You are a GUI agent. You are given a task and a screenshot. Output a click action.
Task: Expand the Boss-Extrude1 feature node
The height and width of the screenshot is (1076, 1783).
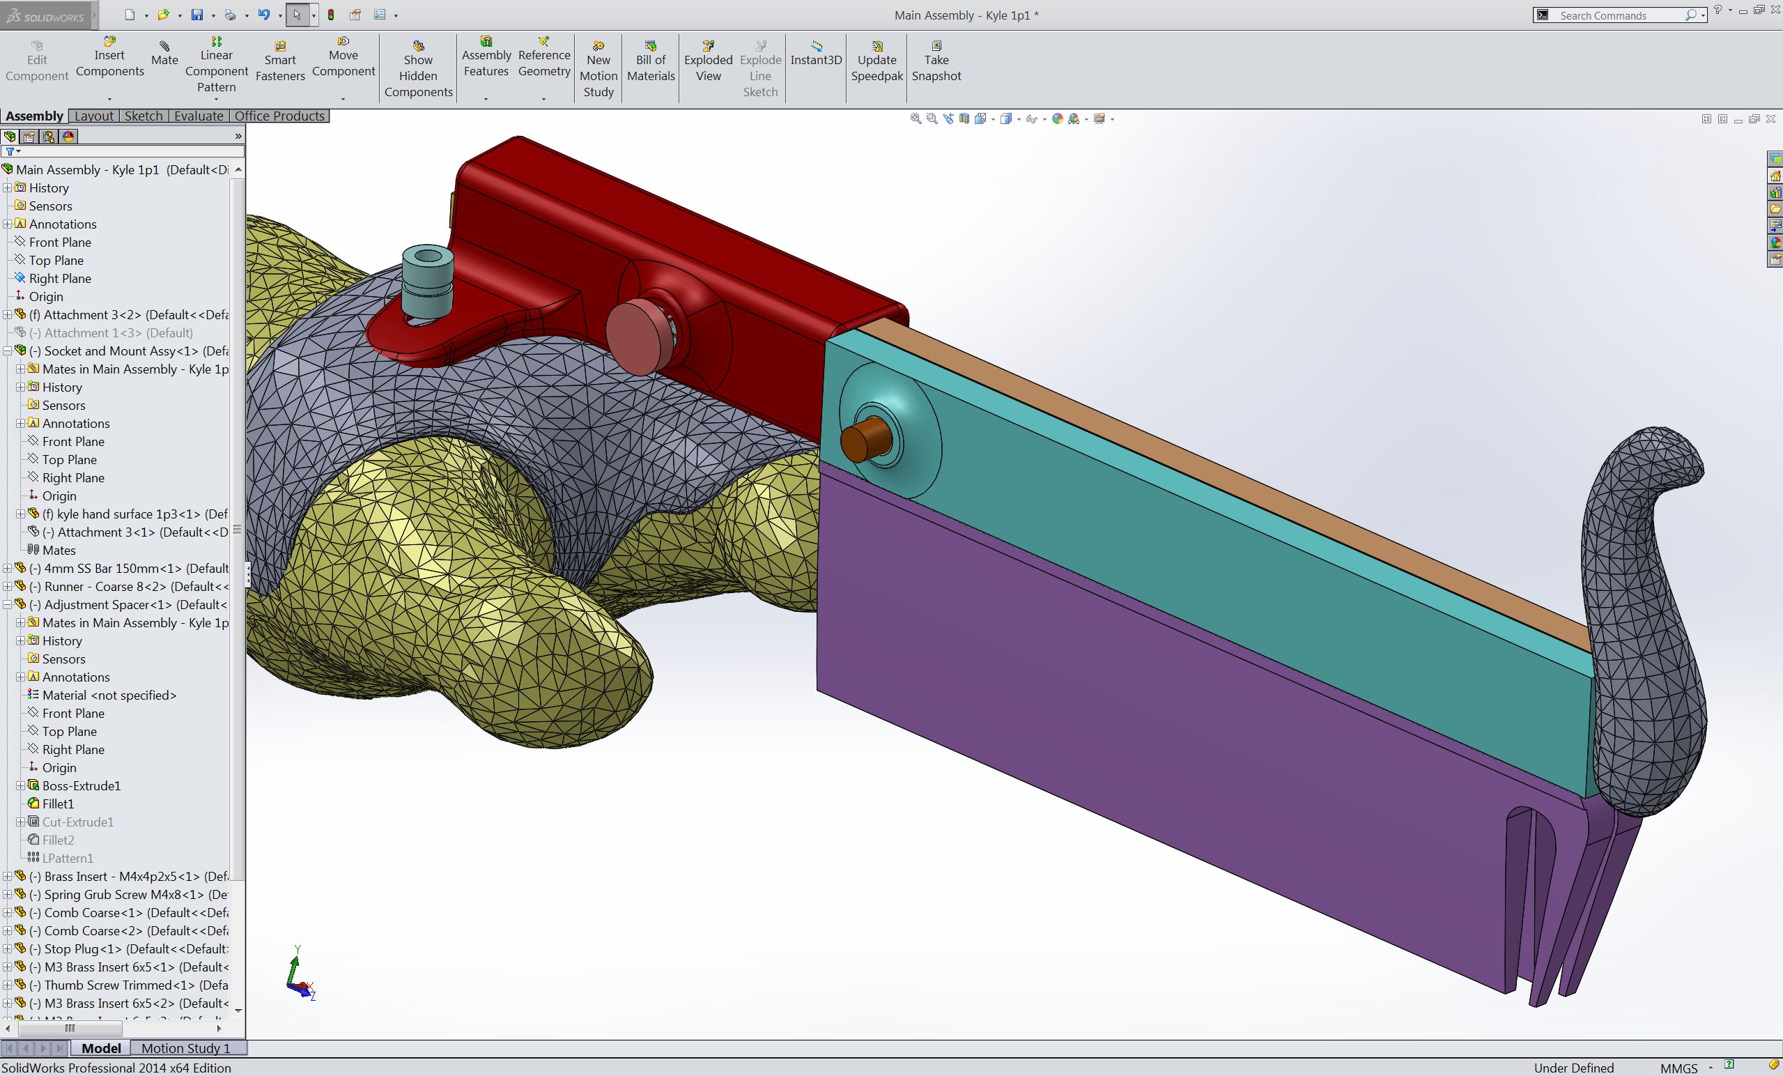[20, 786]
